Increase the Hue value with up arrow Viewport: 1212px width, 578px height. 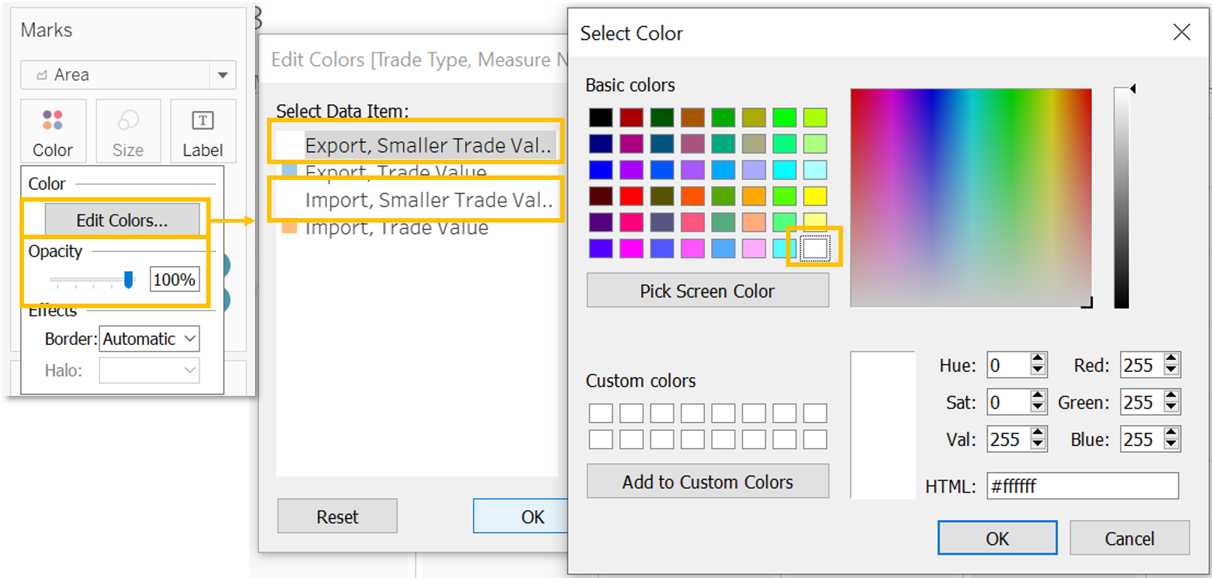coord(1038,359)
